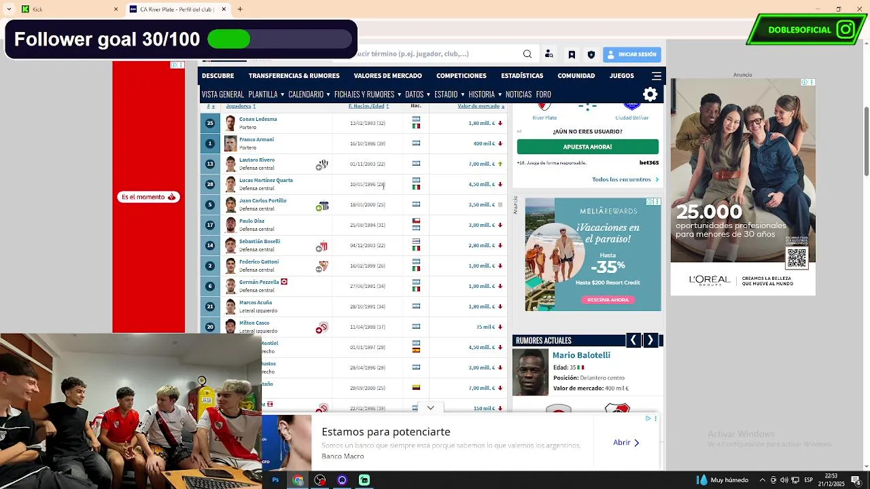The image size is (870, 489).
Task: Click the club icon next to Lautaro Rivero
Action: click(322, 164)
